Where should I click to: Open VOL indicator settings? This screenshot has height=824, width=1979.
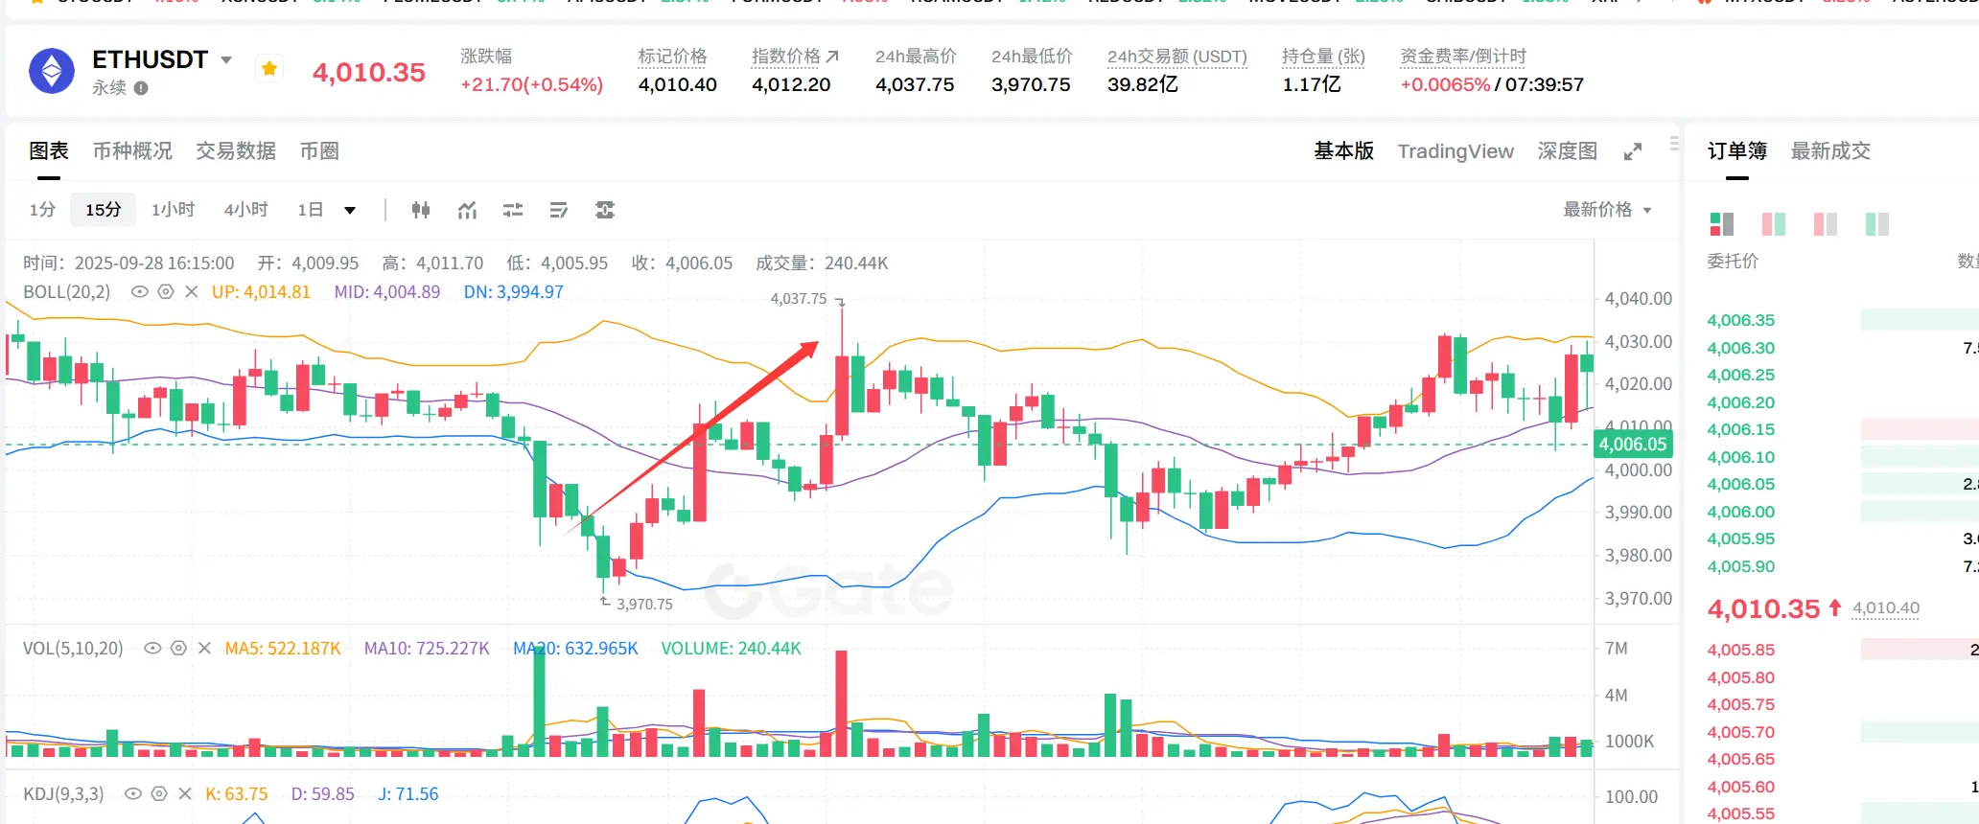[178, 649]
